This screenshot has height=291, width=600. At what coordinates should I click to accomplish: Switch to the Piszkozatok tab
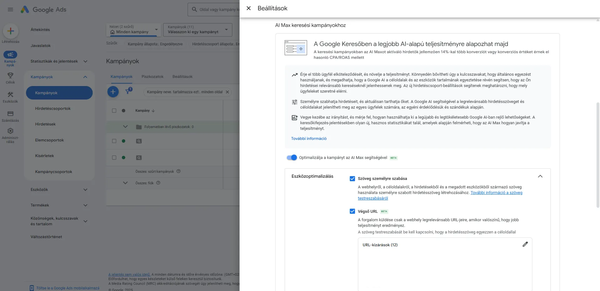click(152, 77)
